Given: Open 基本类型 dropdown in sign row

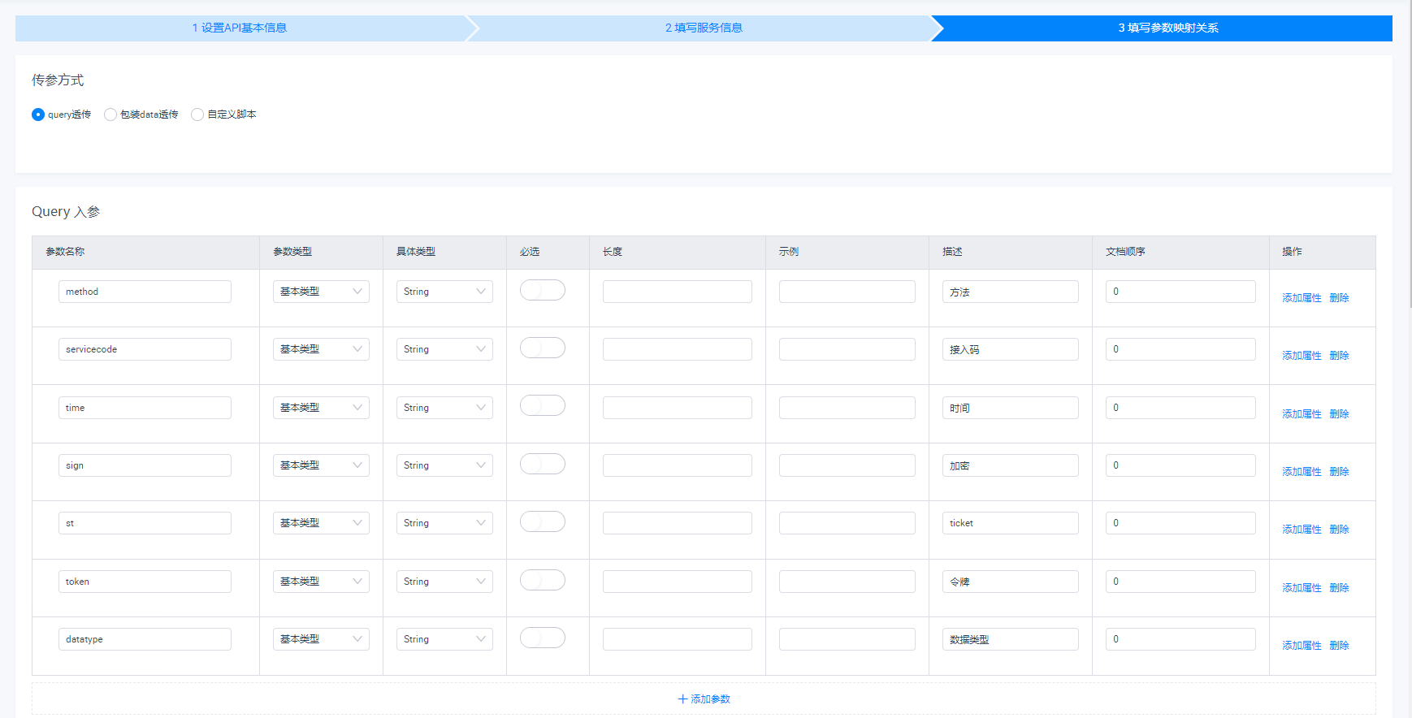Looking at the screenshot, I should click(321, 465).
